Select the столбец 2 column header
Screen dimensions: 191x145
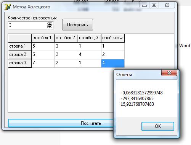coord(66,38)
